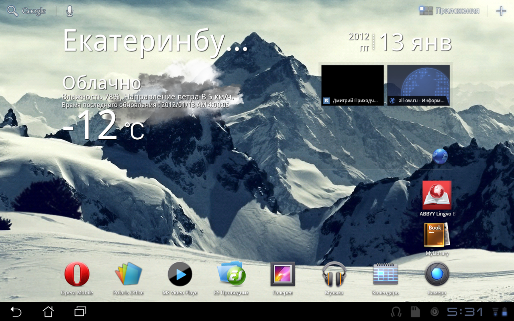Tap the headphones status icon
Image resolution: width=514 pixels, height=321 pixels.
coord(396,312)
